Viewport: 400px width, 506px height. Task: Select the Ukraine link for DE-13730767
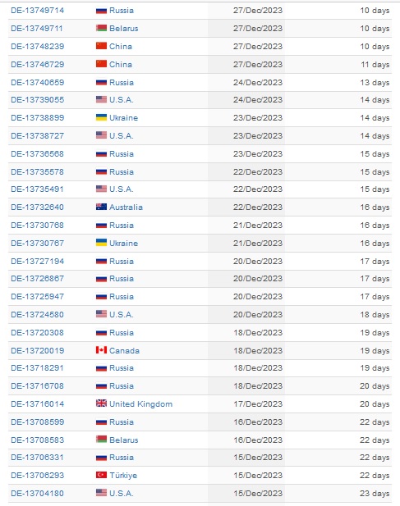tap(123, 244)
